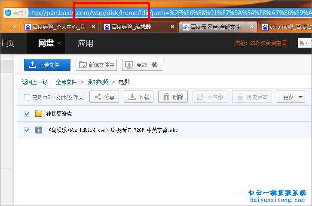Click the 搜索 search box
This screenshot has height=206, width=312.
[x=305, y=43]
